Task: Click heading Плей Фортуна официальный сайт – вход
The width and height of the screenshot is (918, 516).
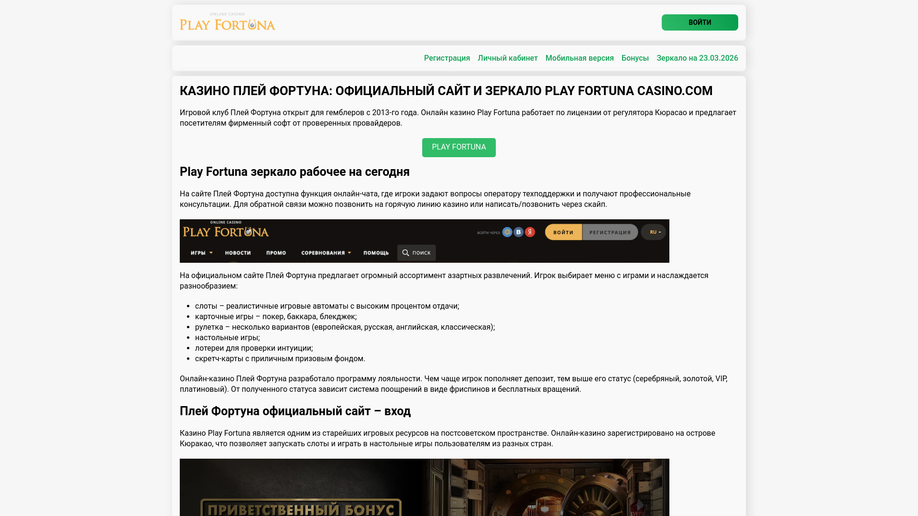Action: [295, 411]
